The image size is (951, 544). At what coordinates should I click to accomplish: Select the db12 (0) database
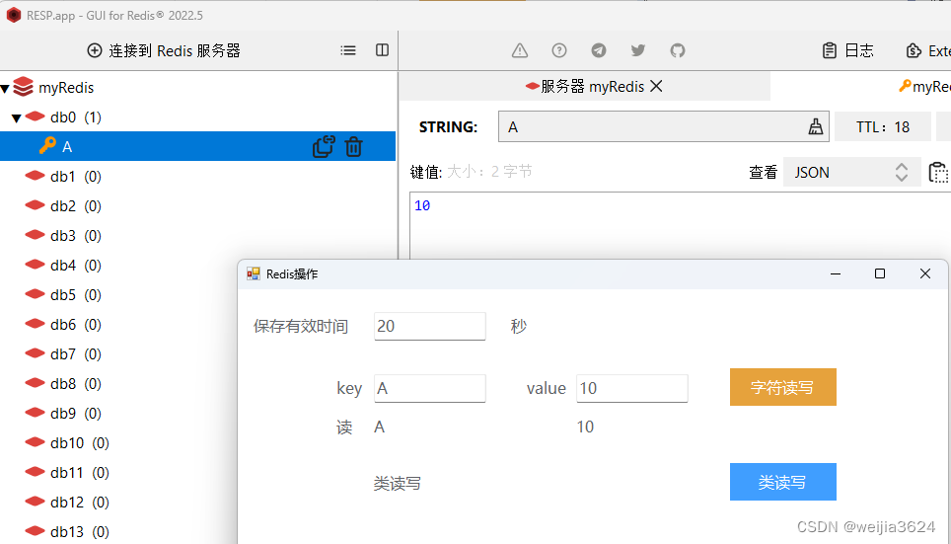coord(80,503)
